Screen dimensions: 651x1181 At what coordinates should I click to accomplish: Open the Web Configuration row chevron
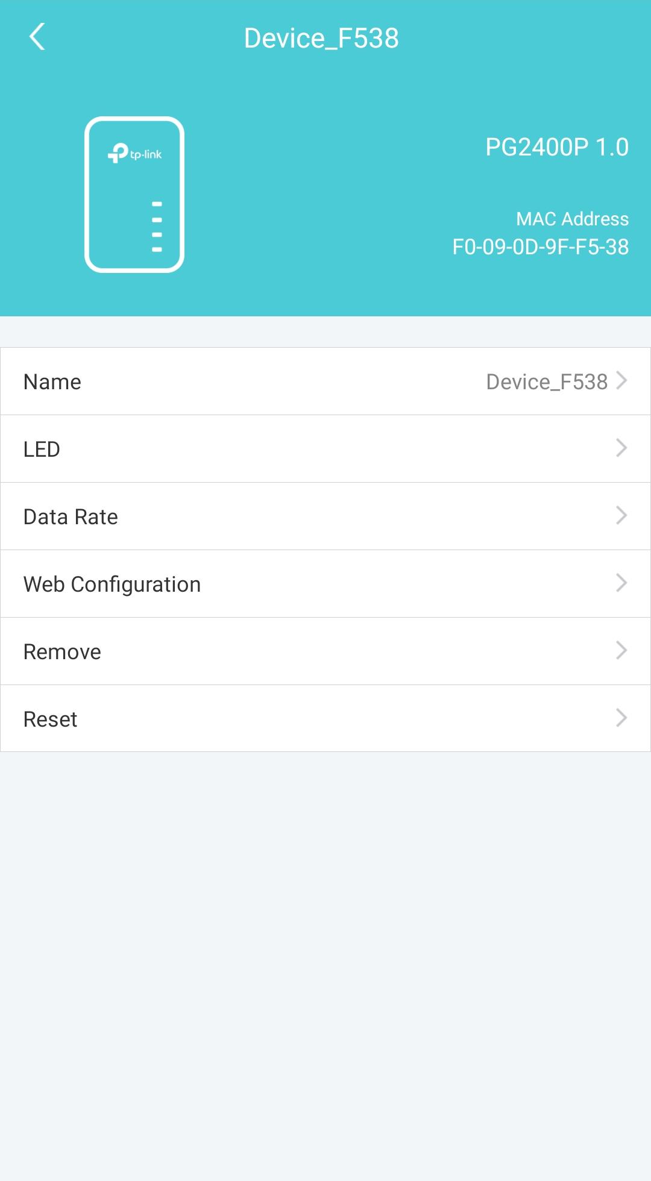(x=622, y=583)
